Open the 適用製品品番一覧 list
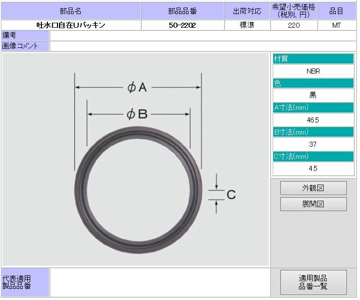 click(313, 282)
